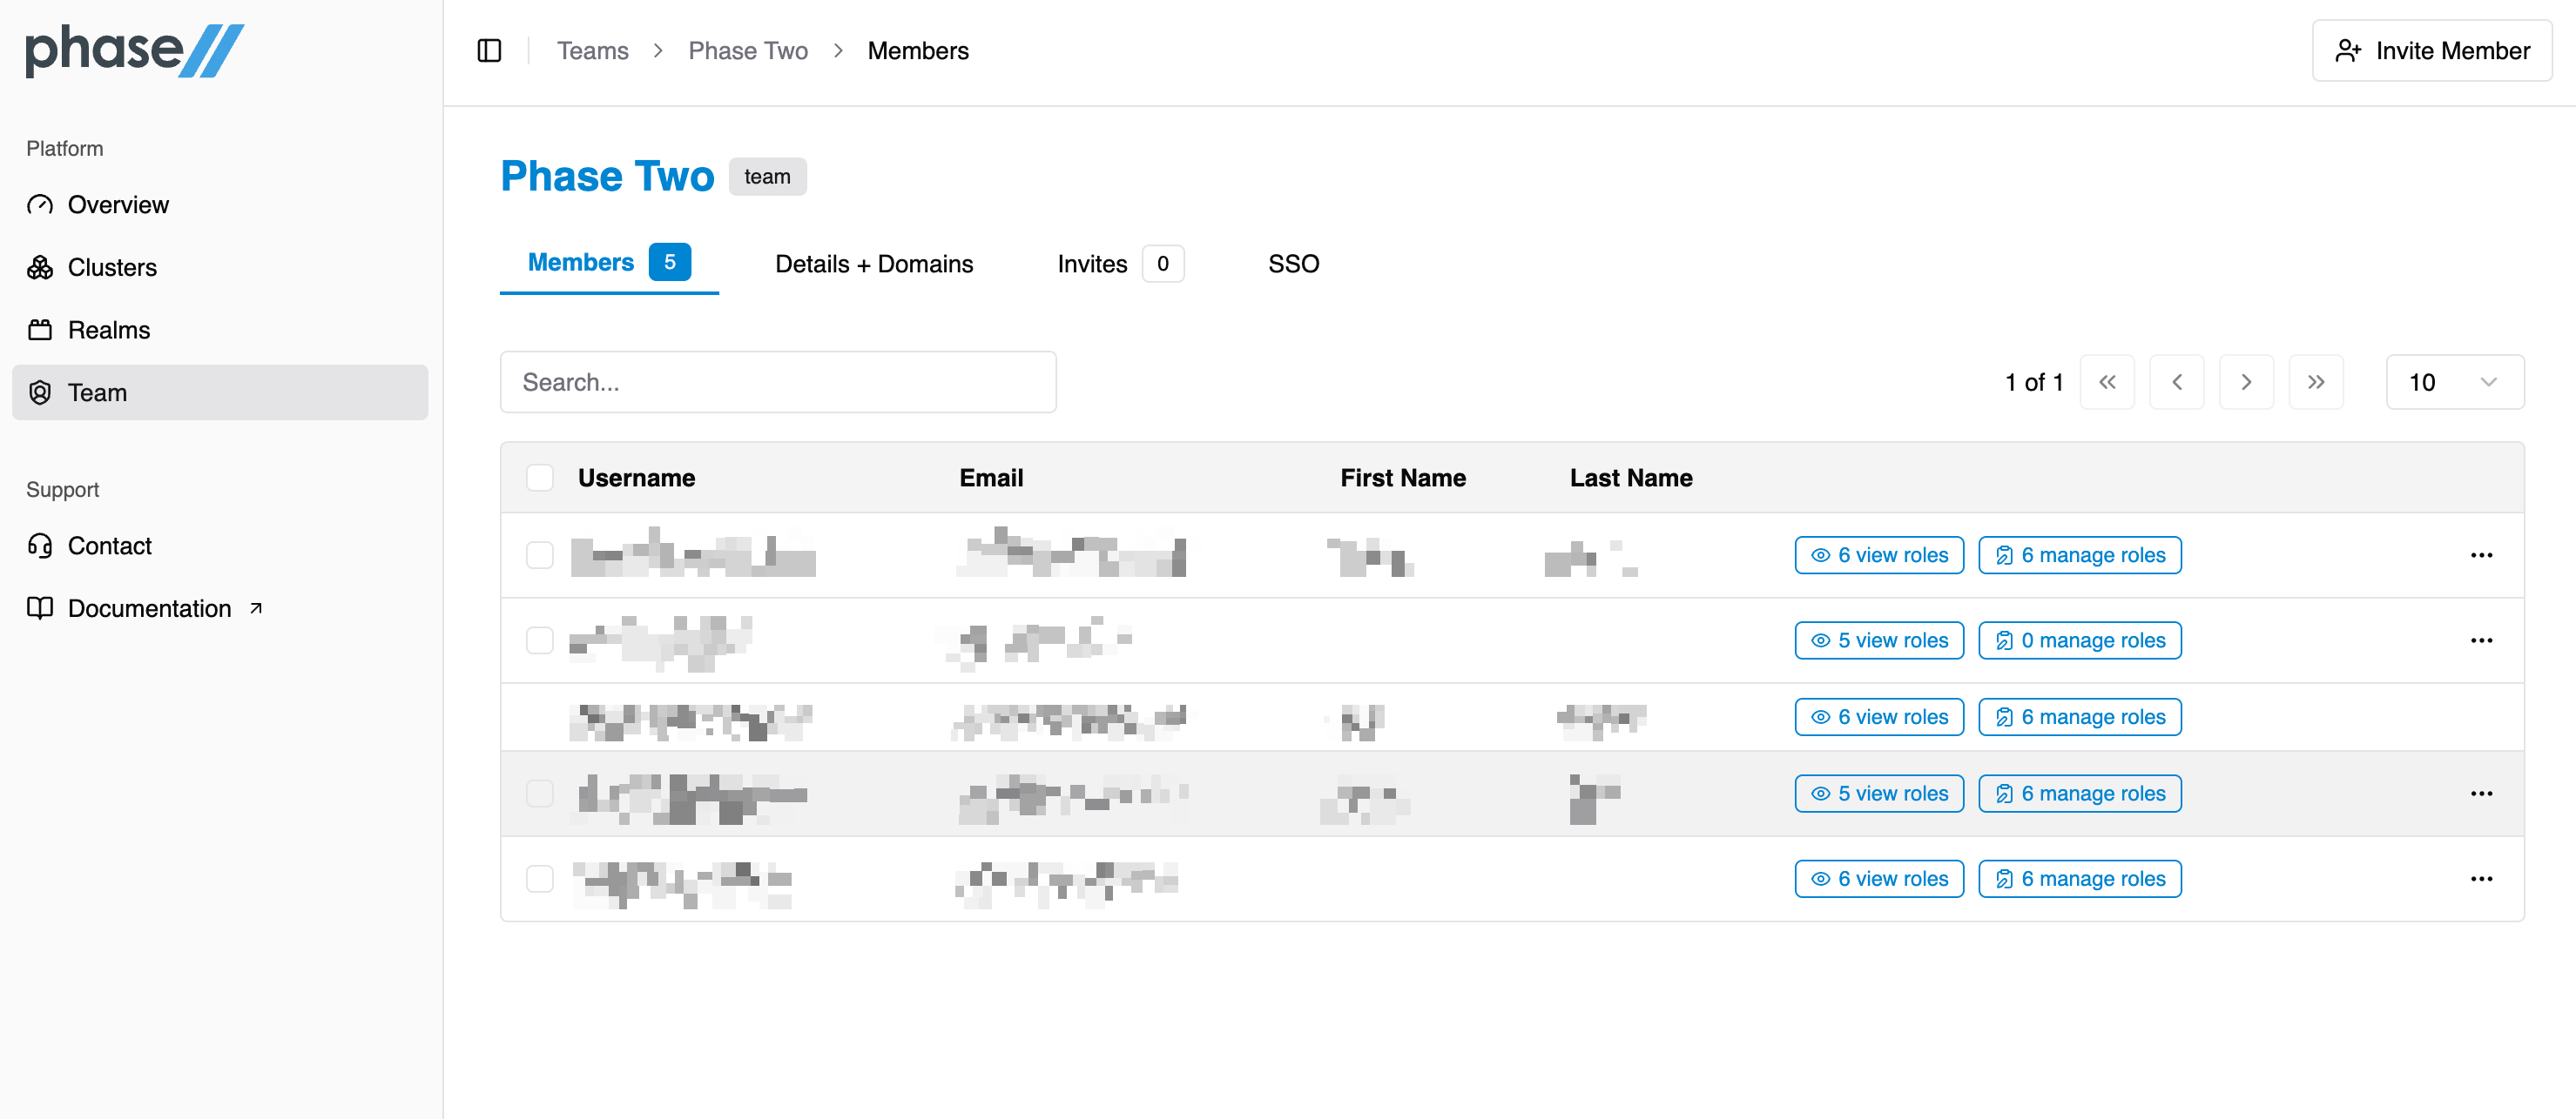Open Overview from the sidebar
The width and height of the screenshot is (2576, 1119).
click(118, 204)
